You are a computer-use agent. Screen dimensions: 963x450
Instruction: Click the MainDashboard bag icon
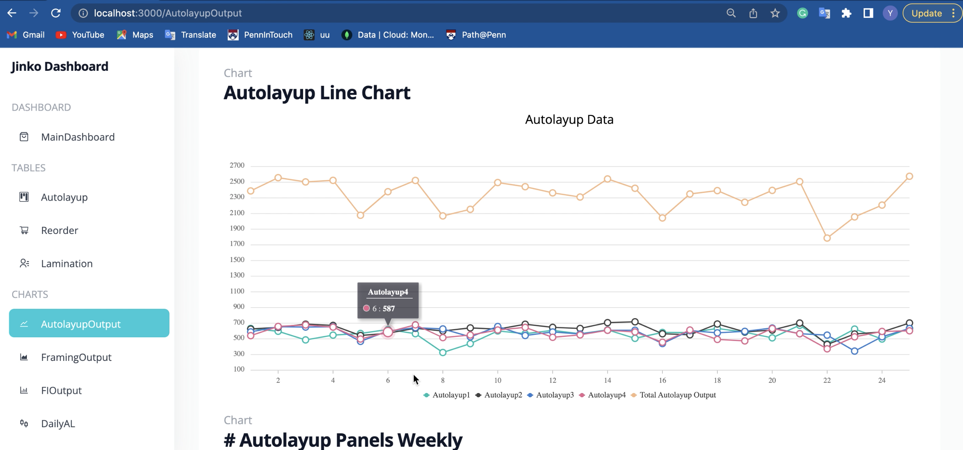(x=24, y=137)
